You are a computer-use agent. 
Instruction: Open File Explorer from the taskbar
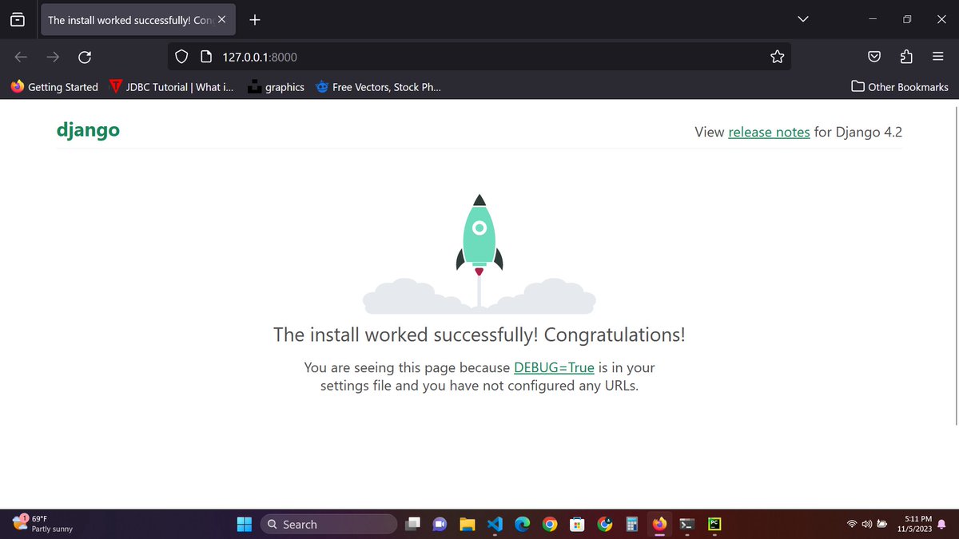[468, 525]
